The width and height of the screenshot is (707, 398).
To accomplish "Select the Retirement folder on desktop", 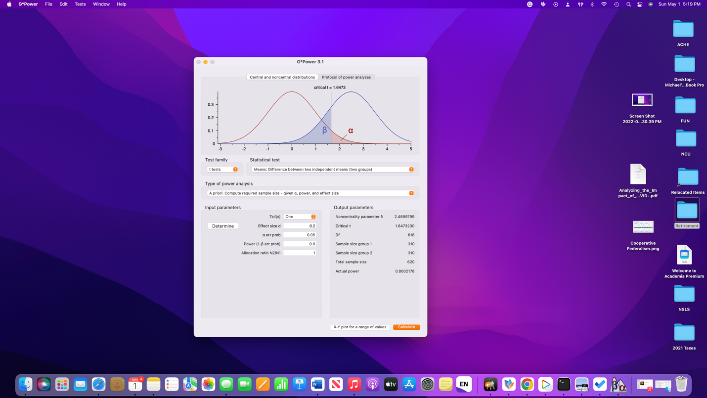I will pos(687,211).
